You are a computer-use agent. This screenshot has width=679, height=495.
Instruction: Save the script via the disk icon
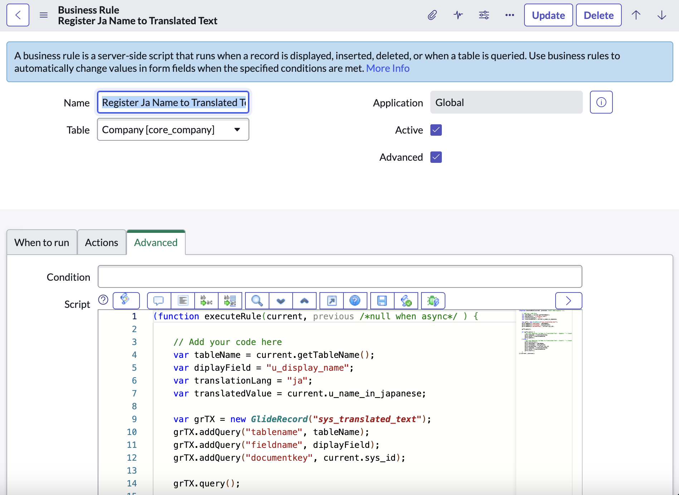pyautogui.click(x=382, y=301)
